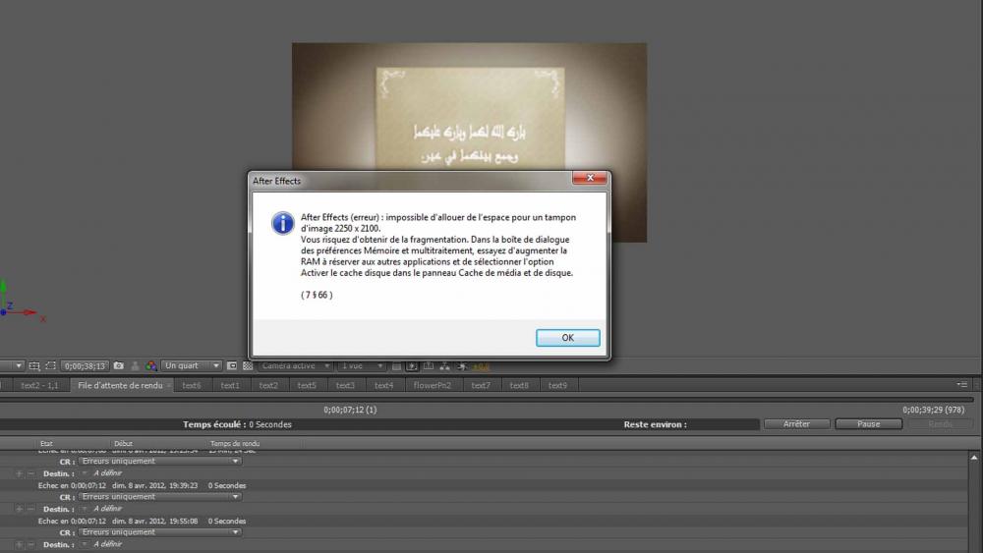
Task: Open the viewer magnification dropdown arrow
Action: click(x=18, y=365)
